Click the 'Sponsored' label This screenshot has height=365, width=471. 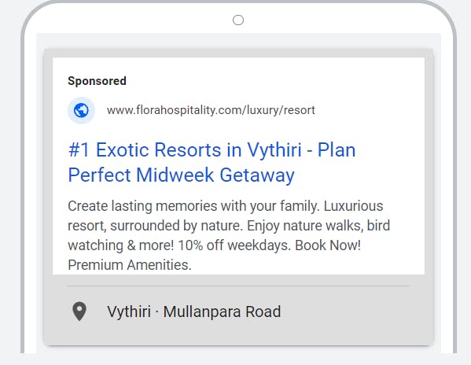(x=97, y=81)
